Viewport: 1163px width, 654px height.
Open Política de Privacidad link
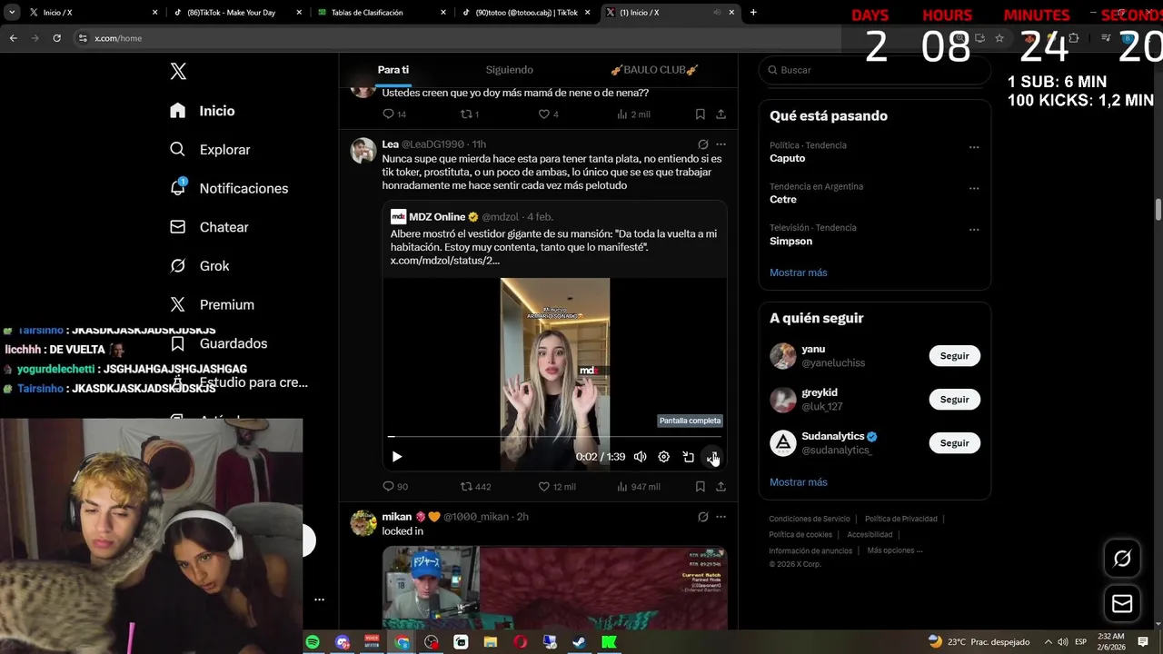point(901,519)
